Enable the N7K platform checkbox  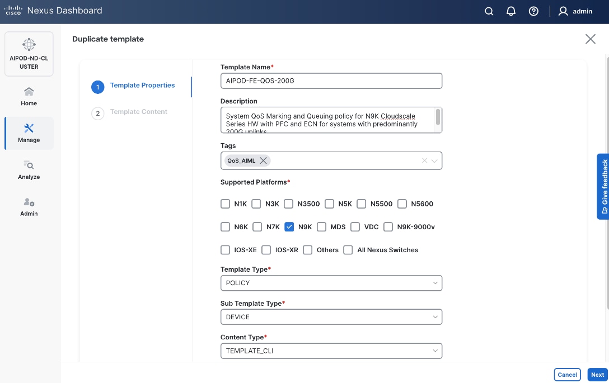[257, 226]
